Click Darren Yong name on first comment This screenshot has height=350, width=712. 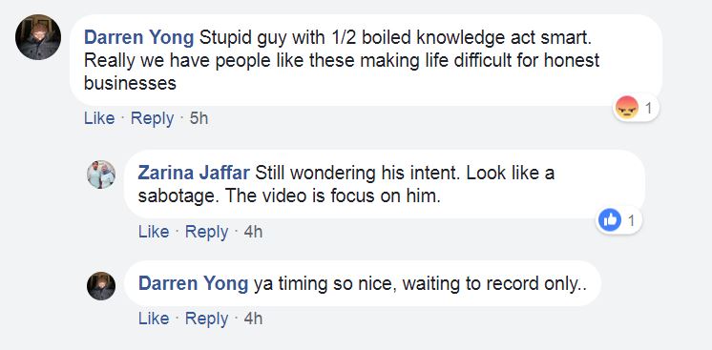[x=139, y=38]
